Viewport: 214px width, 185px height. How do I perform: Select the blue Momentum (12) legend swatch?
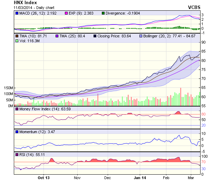point(17,132)
